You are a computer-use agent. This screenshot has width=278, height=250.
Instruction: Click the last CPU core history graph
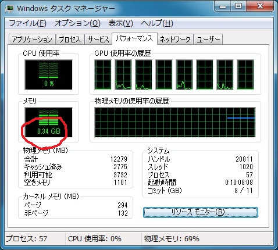[245, 74]
